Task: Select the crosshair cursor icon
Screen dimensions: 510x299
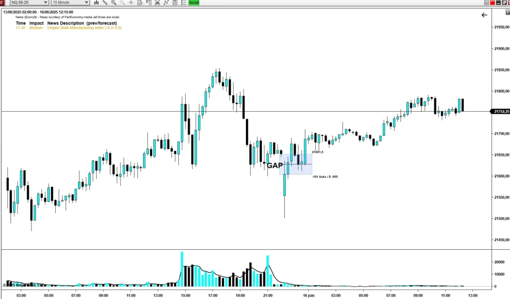Action: [131, 2]
